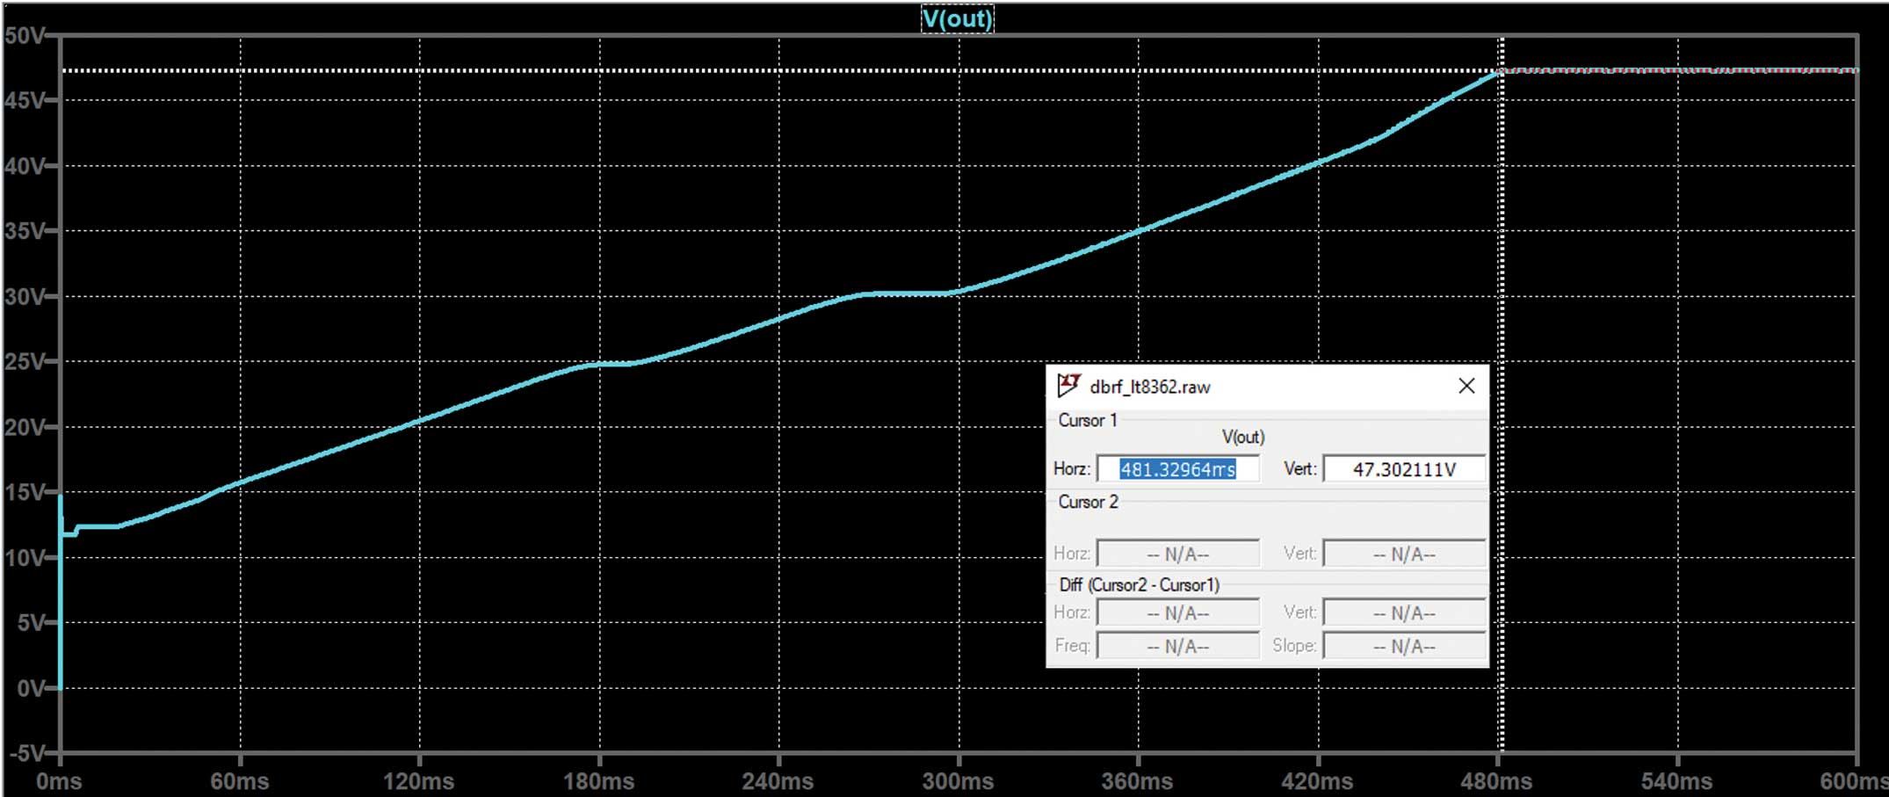
Task: Click the highlighted Horz value 481.32964ms field
Action: pos(1180,468)
